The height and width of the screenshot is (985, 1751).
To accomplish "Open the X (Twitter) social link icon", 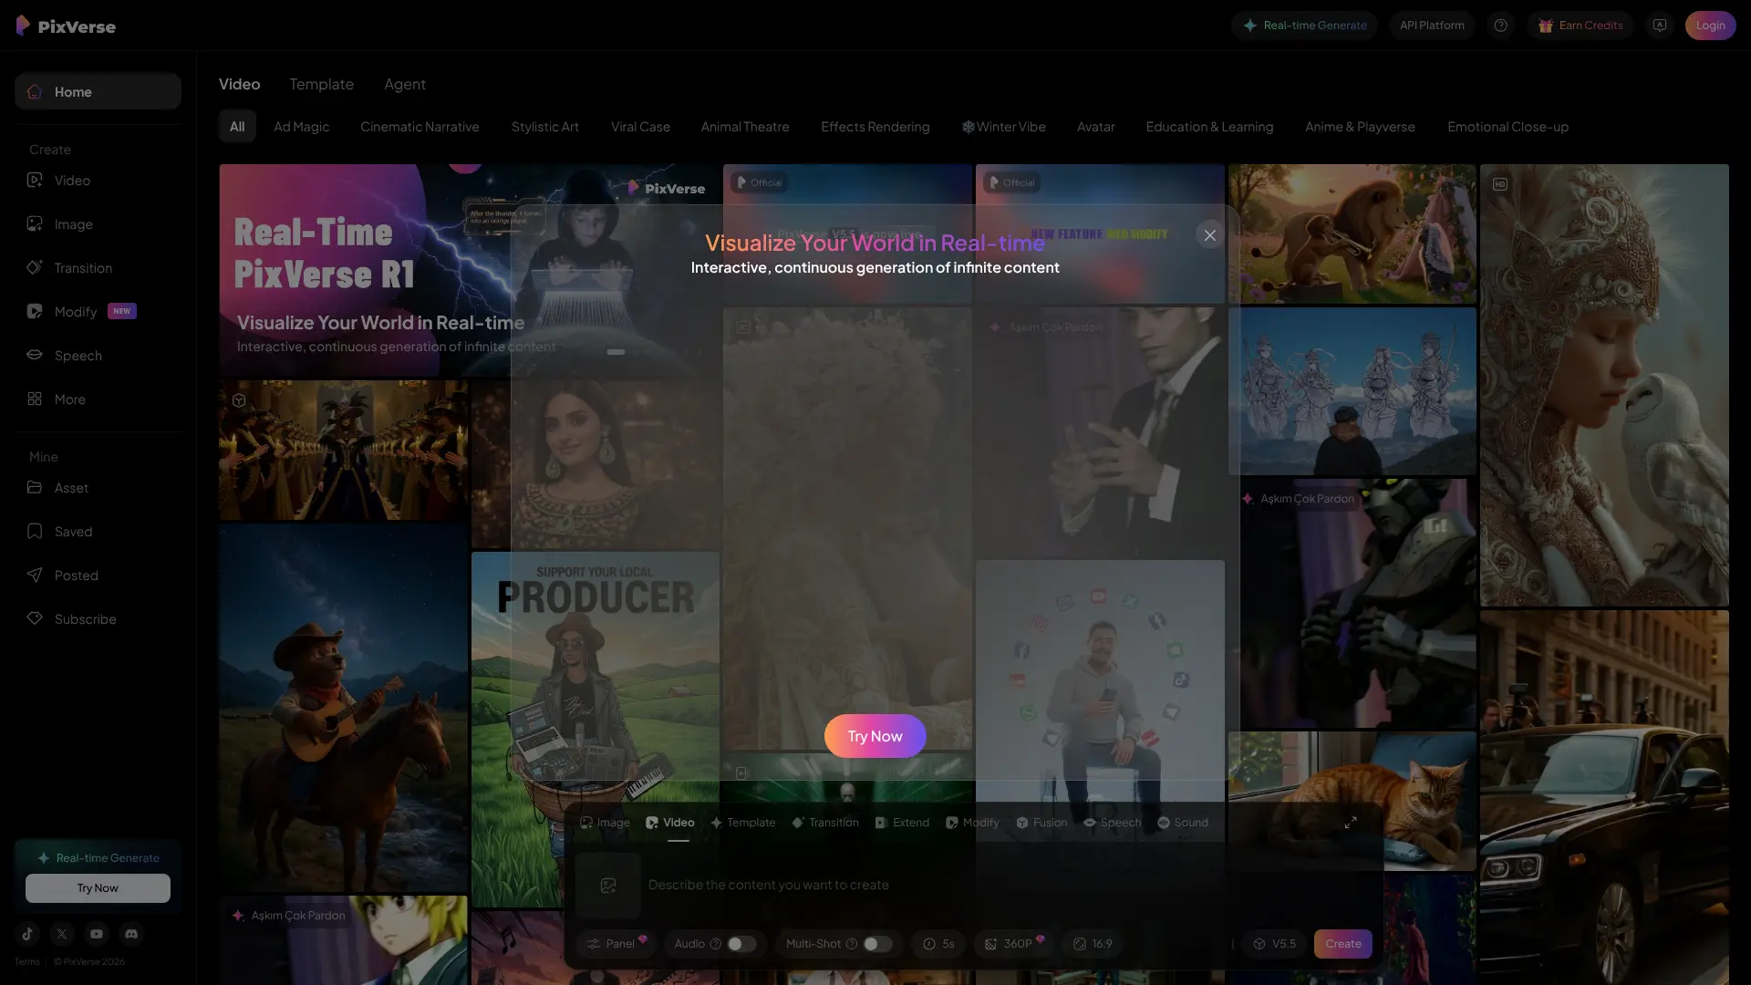I will [x=62, y=933].
